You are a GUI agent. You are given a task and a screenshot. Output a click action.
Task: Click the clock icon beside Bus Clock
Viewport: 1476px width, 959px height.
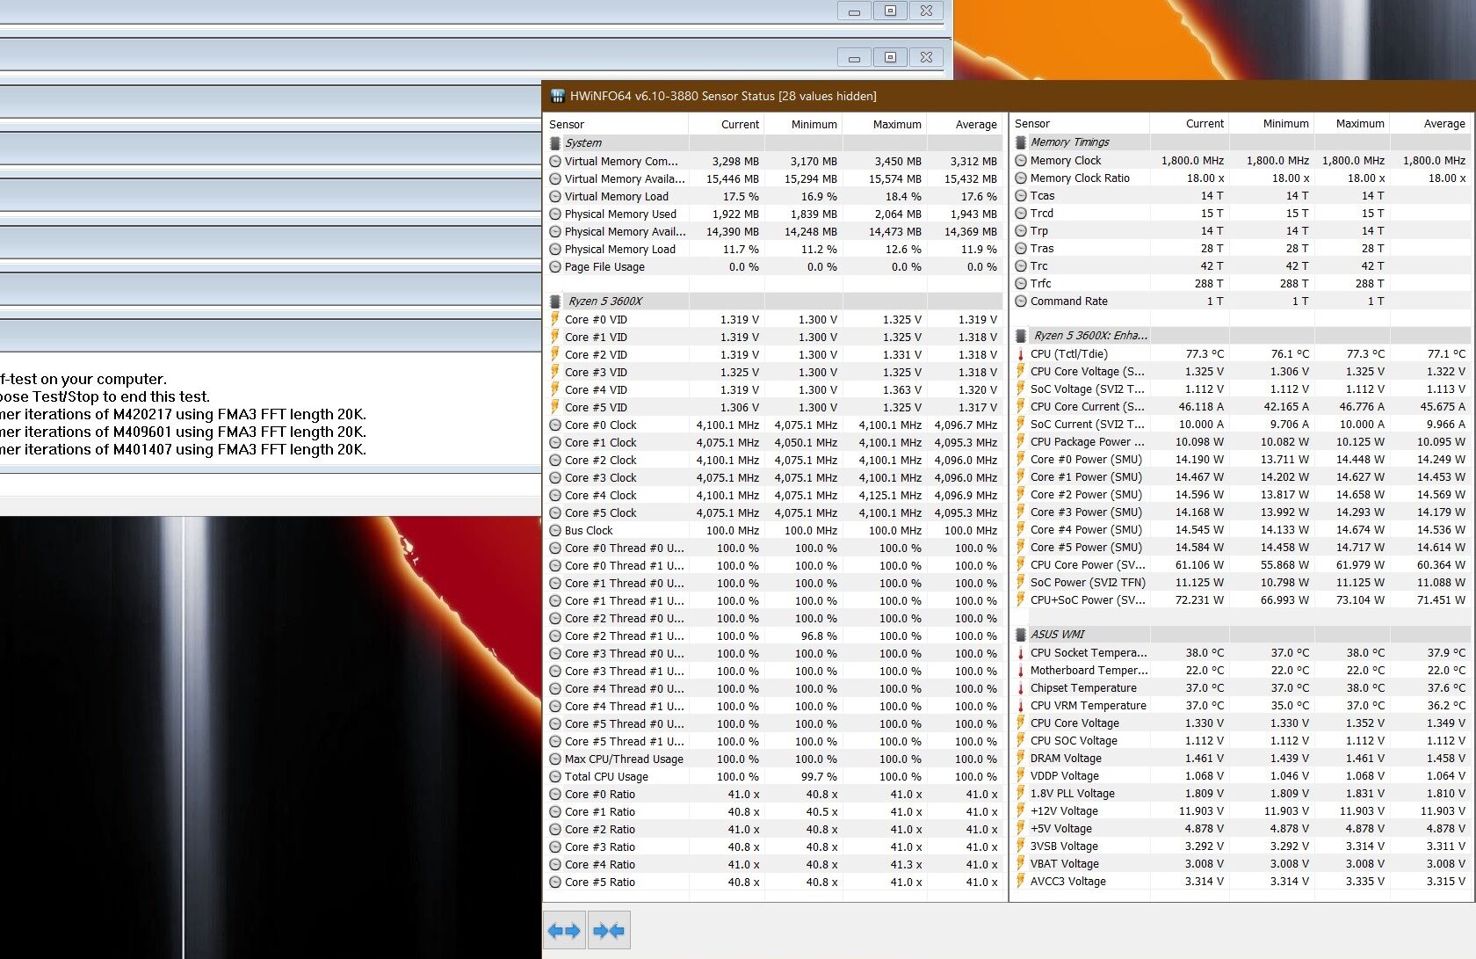coord(554,530)
